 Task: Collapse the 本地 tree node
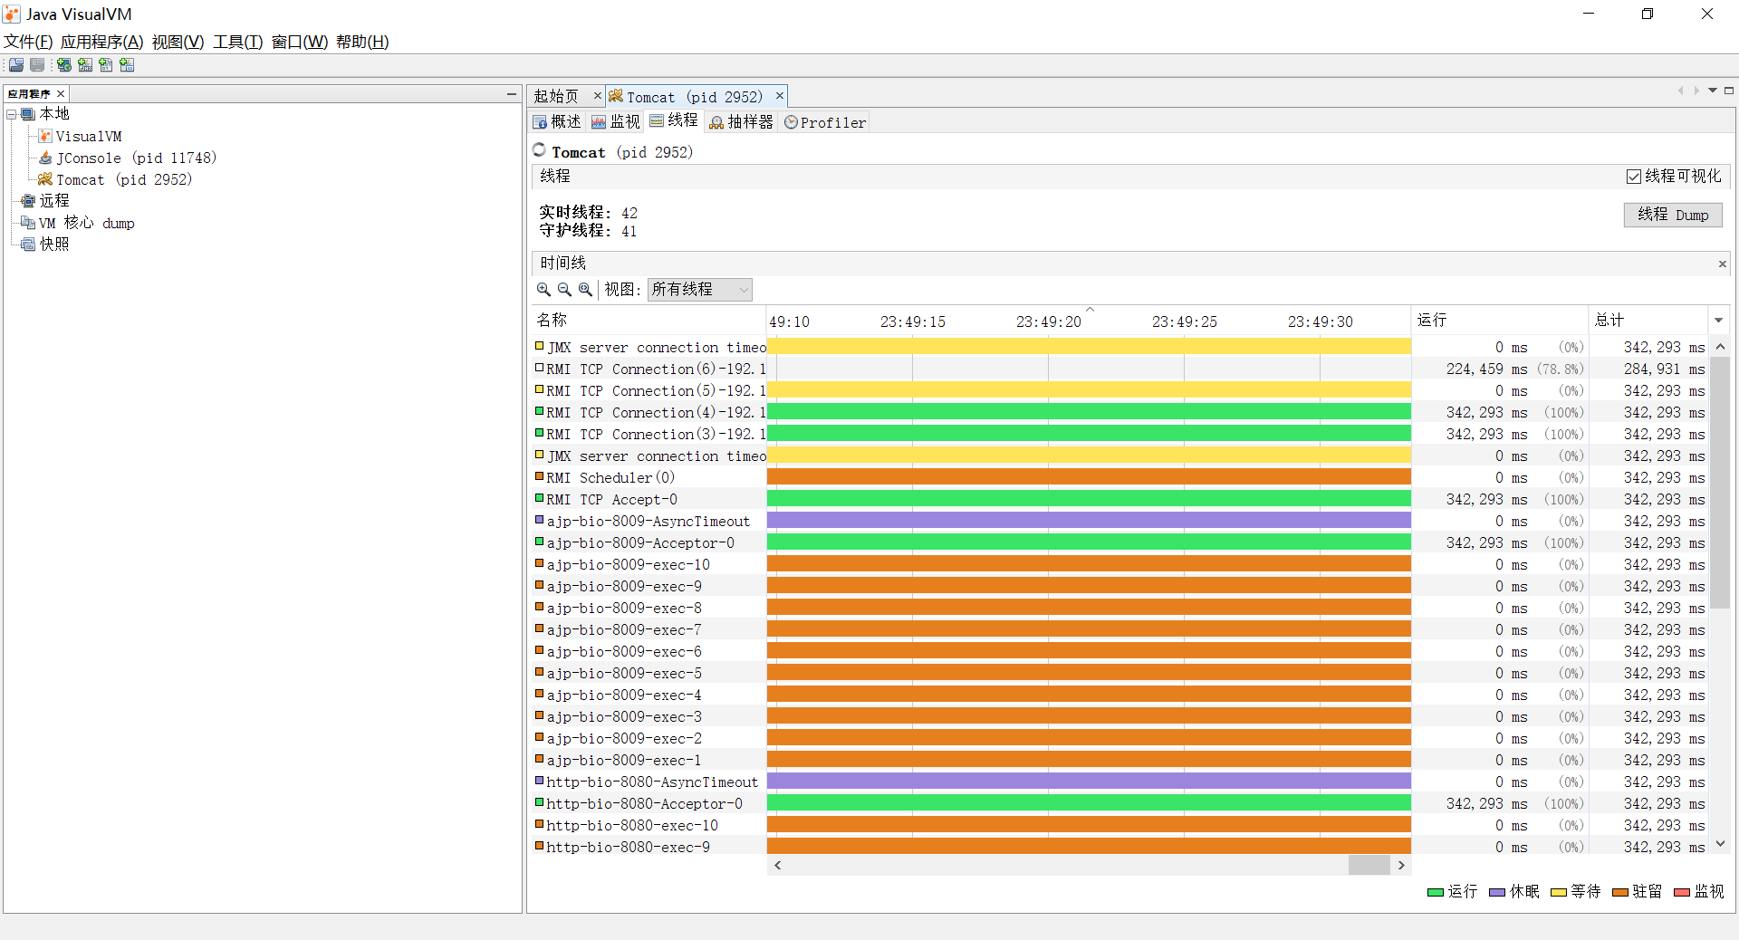12,114
